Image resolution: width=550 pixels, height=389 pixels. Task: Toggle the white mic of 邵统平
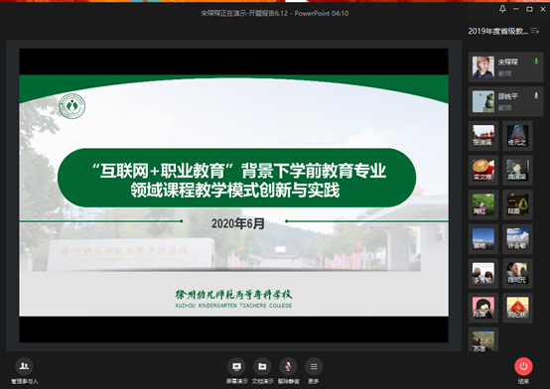536,95
